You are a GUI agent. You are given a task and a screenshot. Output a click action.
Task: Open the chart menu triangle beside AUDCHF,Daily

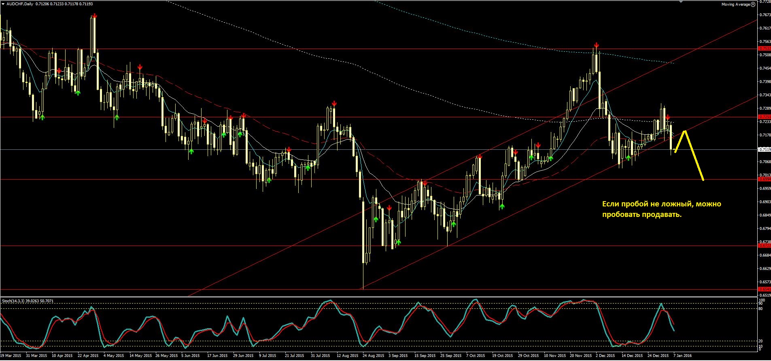[x=3, y=4]
